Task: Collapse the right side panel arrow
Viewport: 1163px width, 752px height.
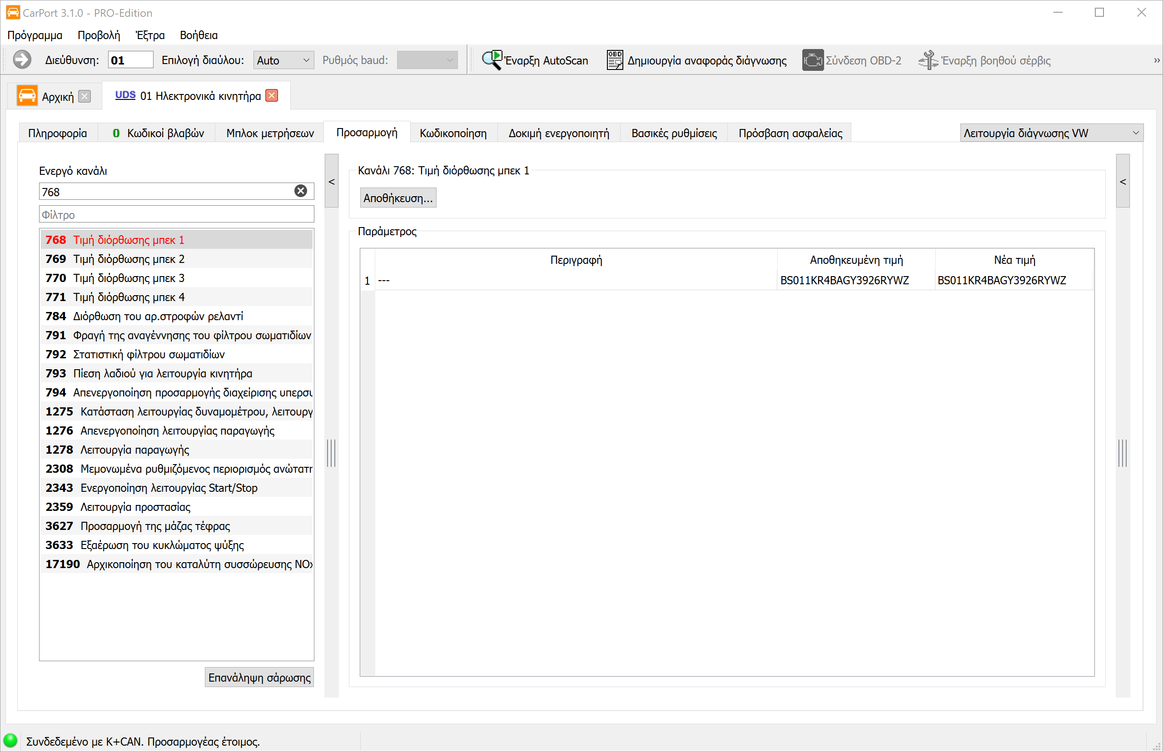Action: point(1123,181)
